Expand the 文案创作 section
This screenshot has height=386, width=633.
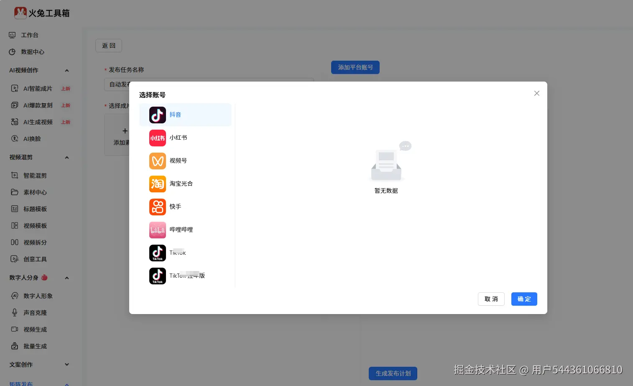point(67,365)
